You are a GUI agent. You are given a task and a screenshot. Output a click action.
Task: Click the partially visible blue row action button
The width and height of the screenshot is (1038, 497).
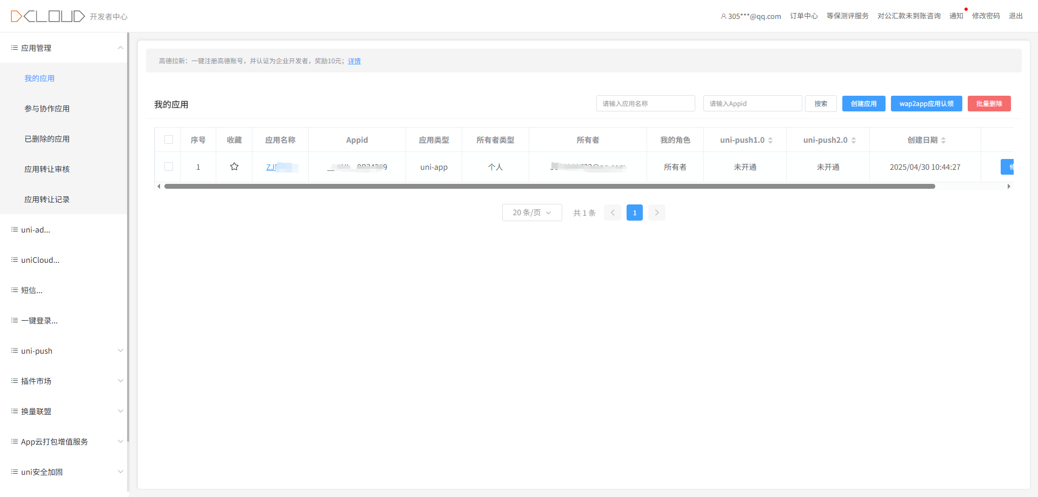[x=1007, y=167]
